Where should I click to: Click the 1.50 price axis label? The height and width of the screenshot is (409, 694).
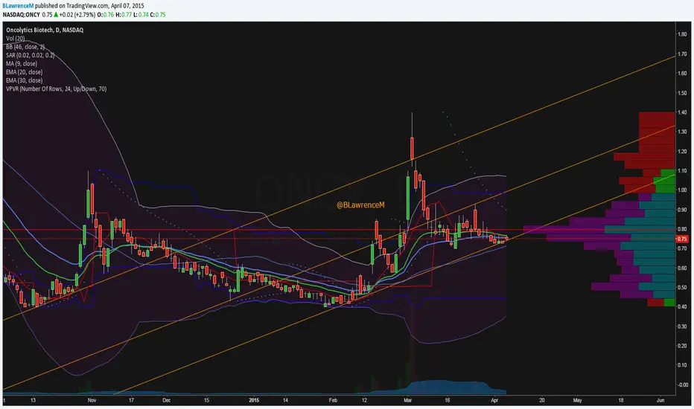pyautogui.click(x=682, y=93)
